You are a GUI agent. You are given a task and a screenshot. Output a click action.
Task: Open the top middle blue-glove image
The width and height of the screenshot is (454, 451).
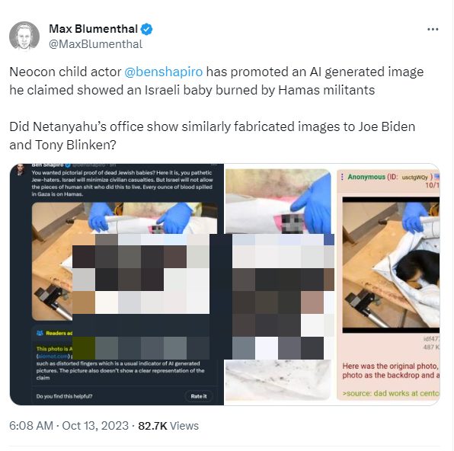coord(278,201)
